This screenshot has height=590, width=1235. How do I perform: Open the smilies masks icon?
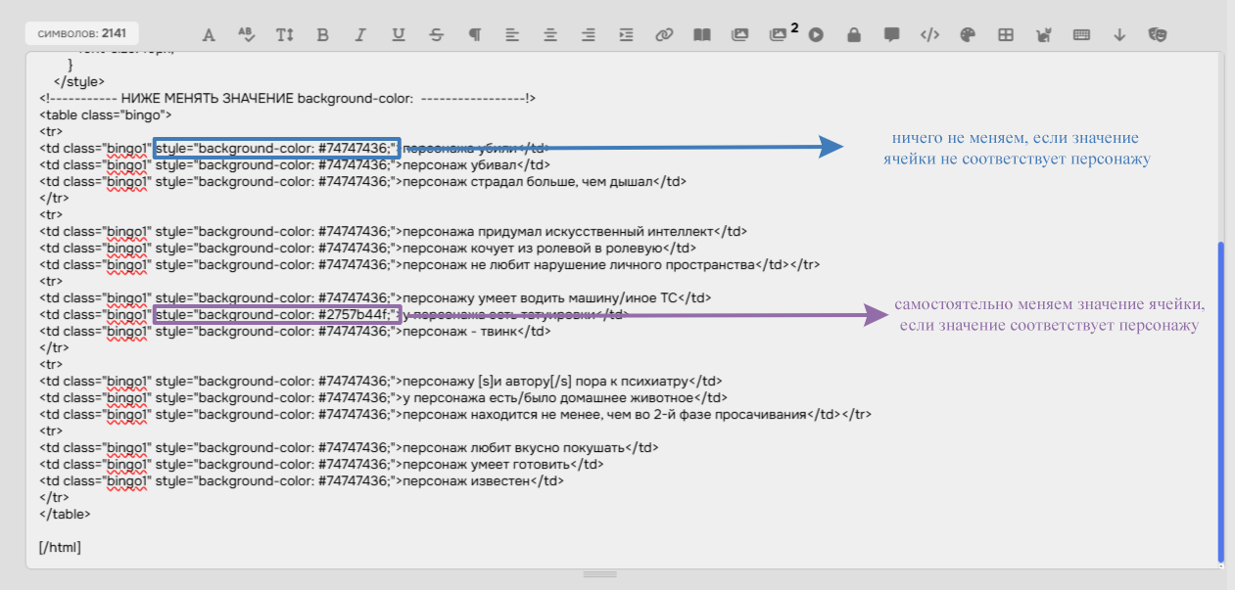1158,35
